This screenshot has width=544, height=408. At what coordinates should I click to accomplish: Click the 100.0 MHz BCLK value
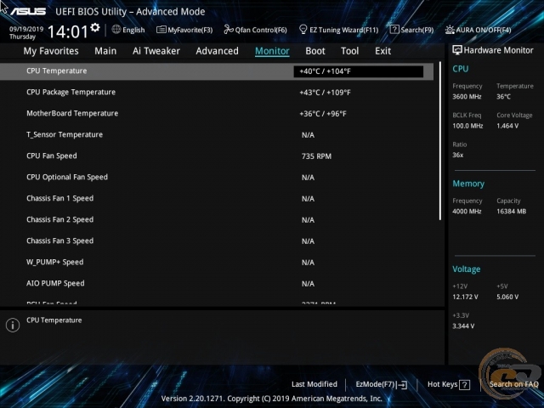click(x=467, y=126)
